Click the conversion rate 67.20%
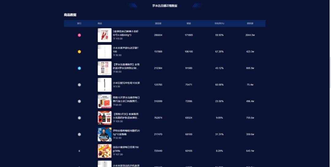This screenshot has width=331, height=167. click(x=219, y=51)
